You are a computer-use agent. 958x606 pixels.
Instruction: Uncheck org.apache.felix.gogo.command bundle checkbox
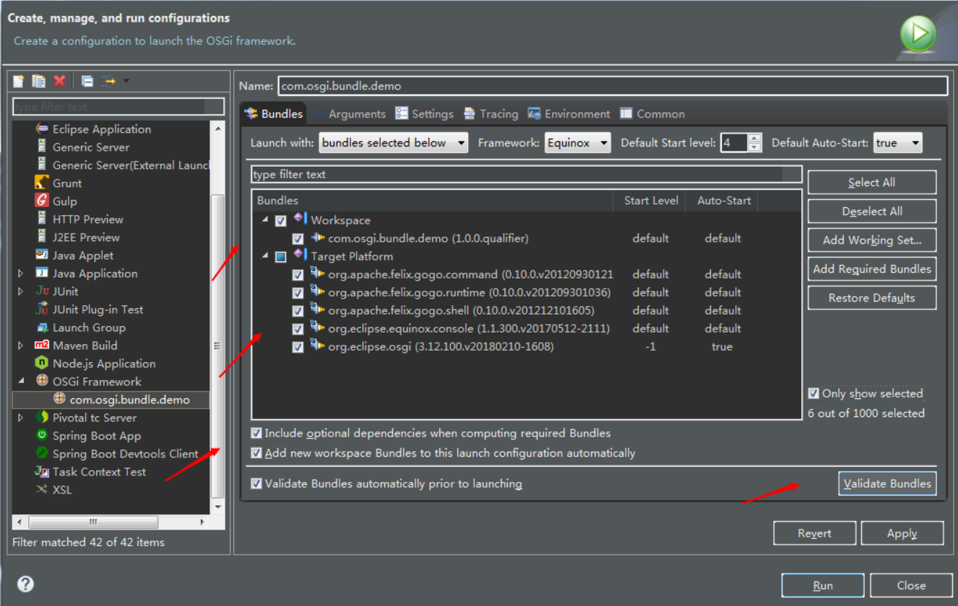[298, 275]
